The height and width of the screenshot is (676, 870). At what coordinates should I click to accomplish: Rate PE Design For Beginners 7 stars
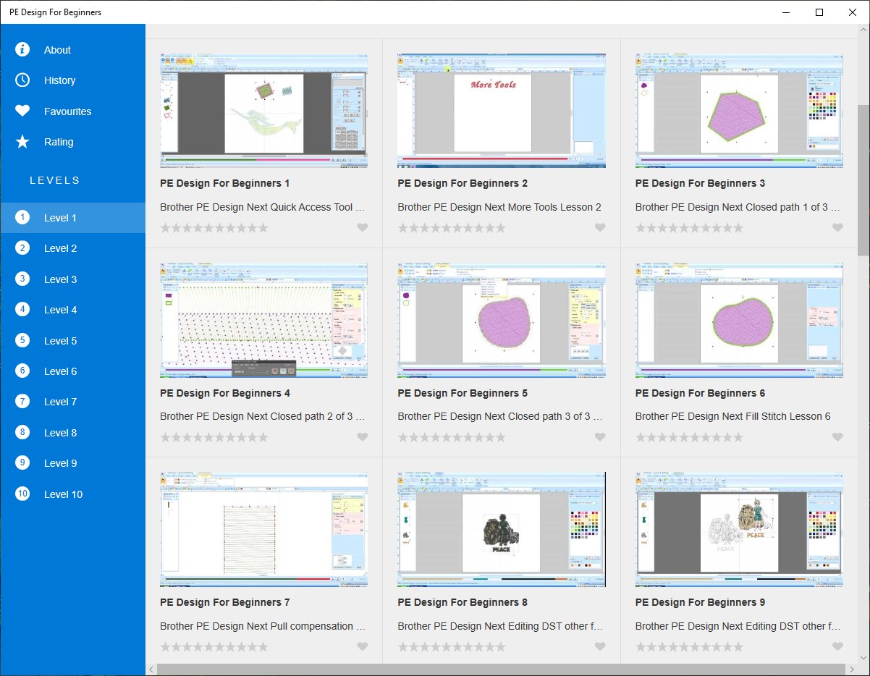pyautogui.click(x=214, y=647)
